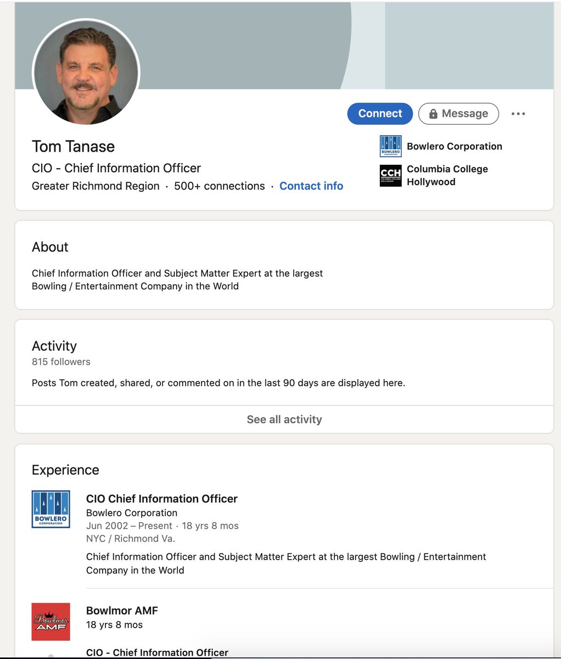The image size is (561, 659).
Task: Open Tom Tanase's profile photo
Action: coord(86,72)
